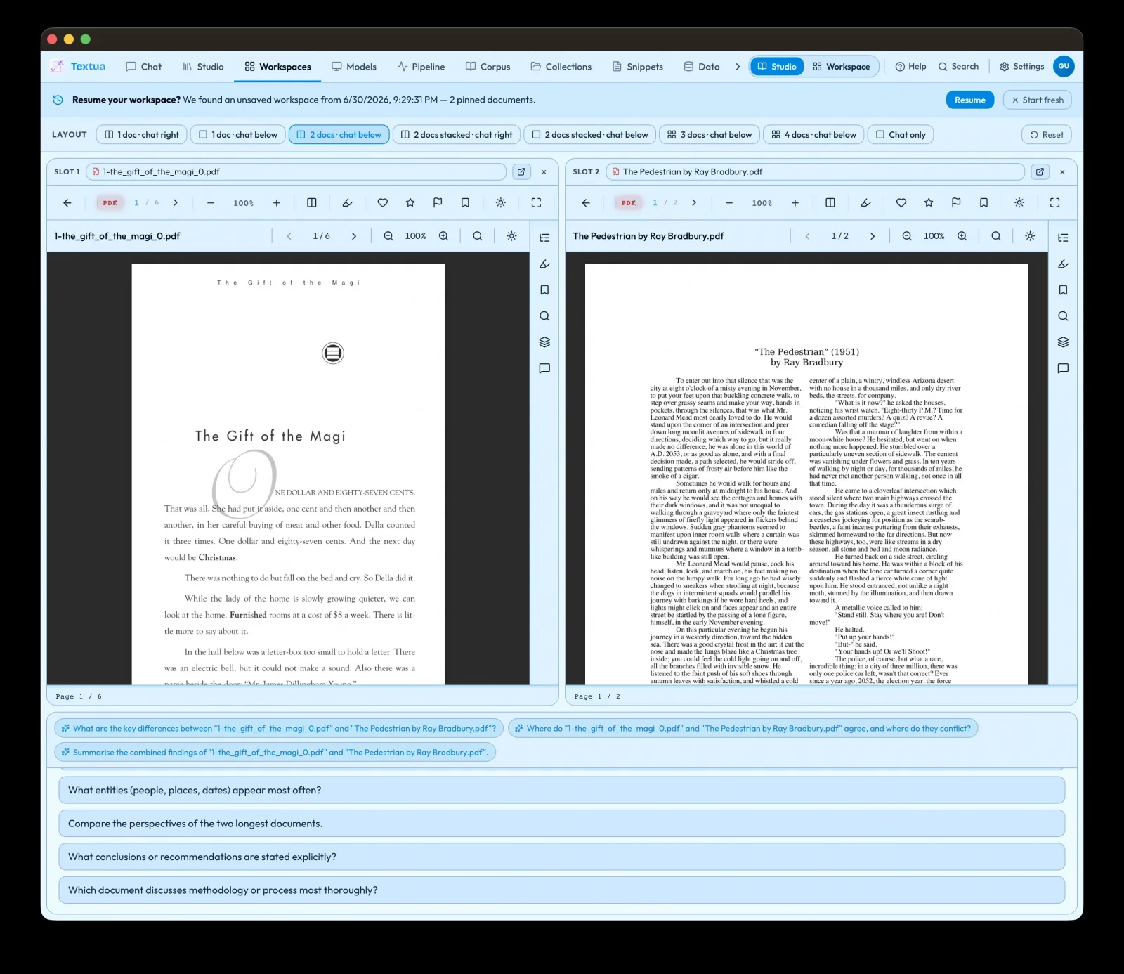Click the bookmark icon in Slot 1 toolbar

tap(465, 203)
